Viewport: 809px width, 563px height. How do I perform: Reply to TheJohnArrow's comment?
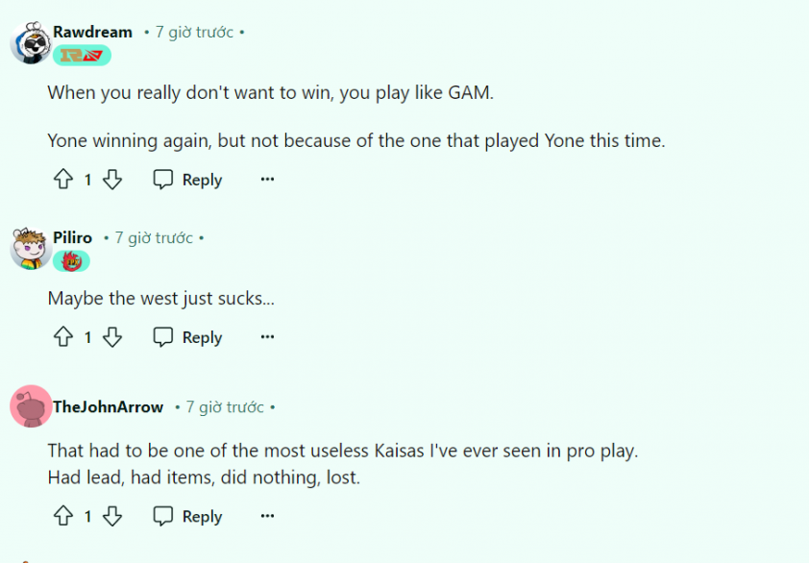(x=187, y=516)
